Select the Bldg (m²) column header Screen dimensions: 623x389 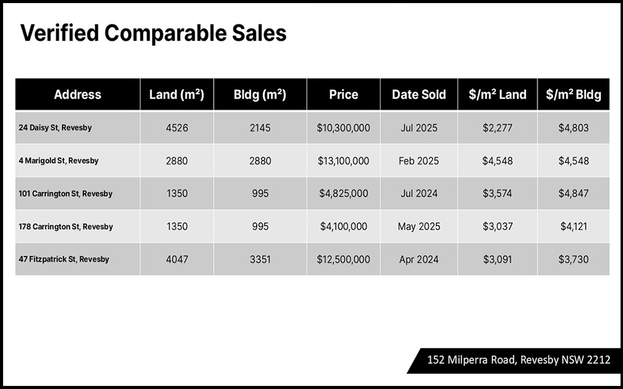[x=260, y=95]
